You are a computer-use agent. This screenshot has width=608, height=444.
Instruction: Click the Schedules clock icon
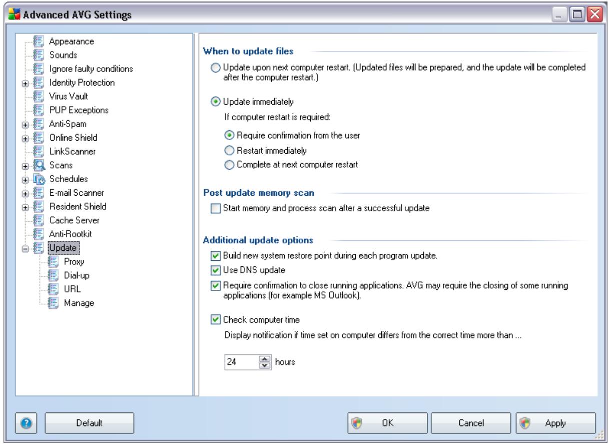click(40, 179)
